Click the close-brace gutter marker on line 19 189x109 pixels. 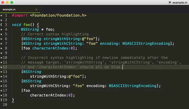[x=1, y=100]
